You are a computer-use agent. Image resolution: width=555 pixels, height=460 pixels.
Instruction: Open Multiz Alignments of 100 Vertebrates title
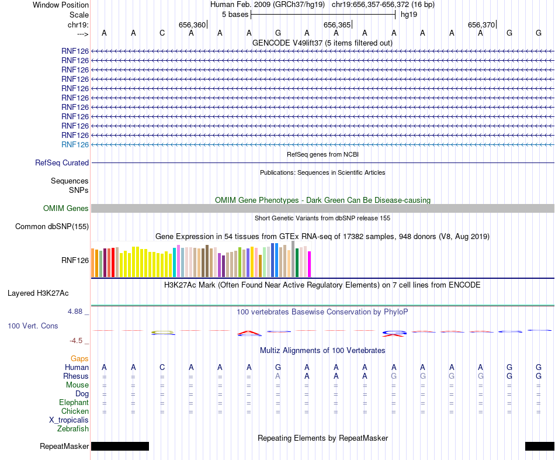tap(322, 350)
